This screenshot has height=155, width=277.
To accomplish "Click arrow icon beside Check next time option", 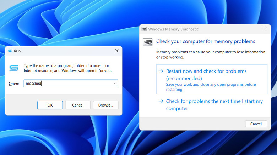I will pyautogui.click(x=161, y=101).
